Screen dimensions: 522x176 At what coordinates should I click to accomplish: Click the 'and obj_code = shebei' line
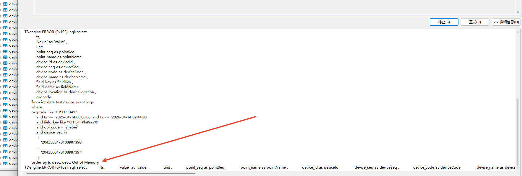click(x=57, y=127)
